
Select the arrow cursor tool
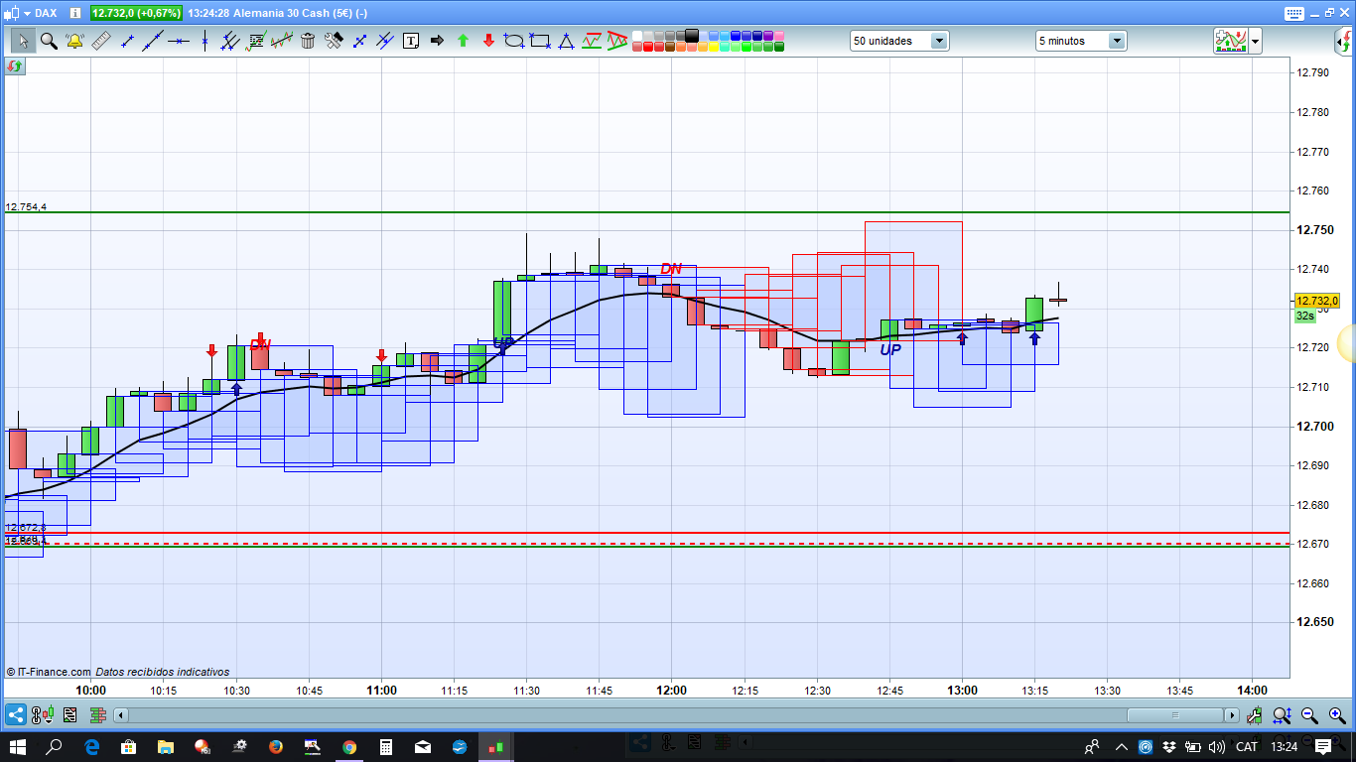[22, 41]
